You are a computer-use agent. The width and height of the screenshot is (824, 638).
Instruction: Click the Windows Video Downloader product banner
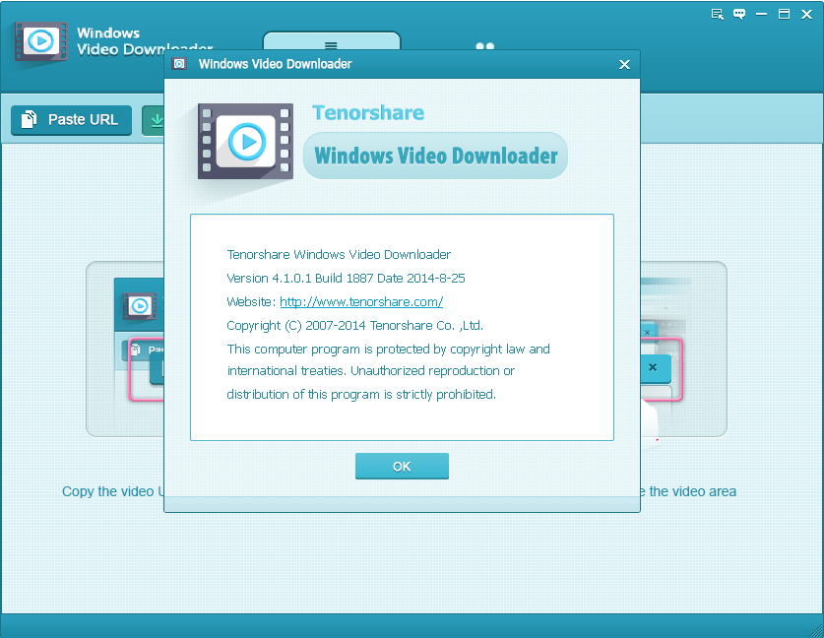(436, 156)
